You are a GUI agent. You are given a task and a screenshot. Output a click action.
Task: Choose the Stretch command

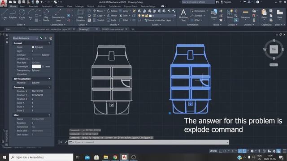(x=99, y=20)
